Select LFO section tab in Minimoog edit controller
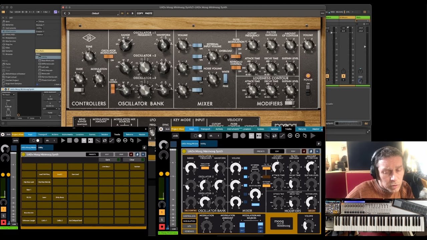 pyautogui.click(x=189, y=226)
